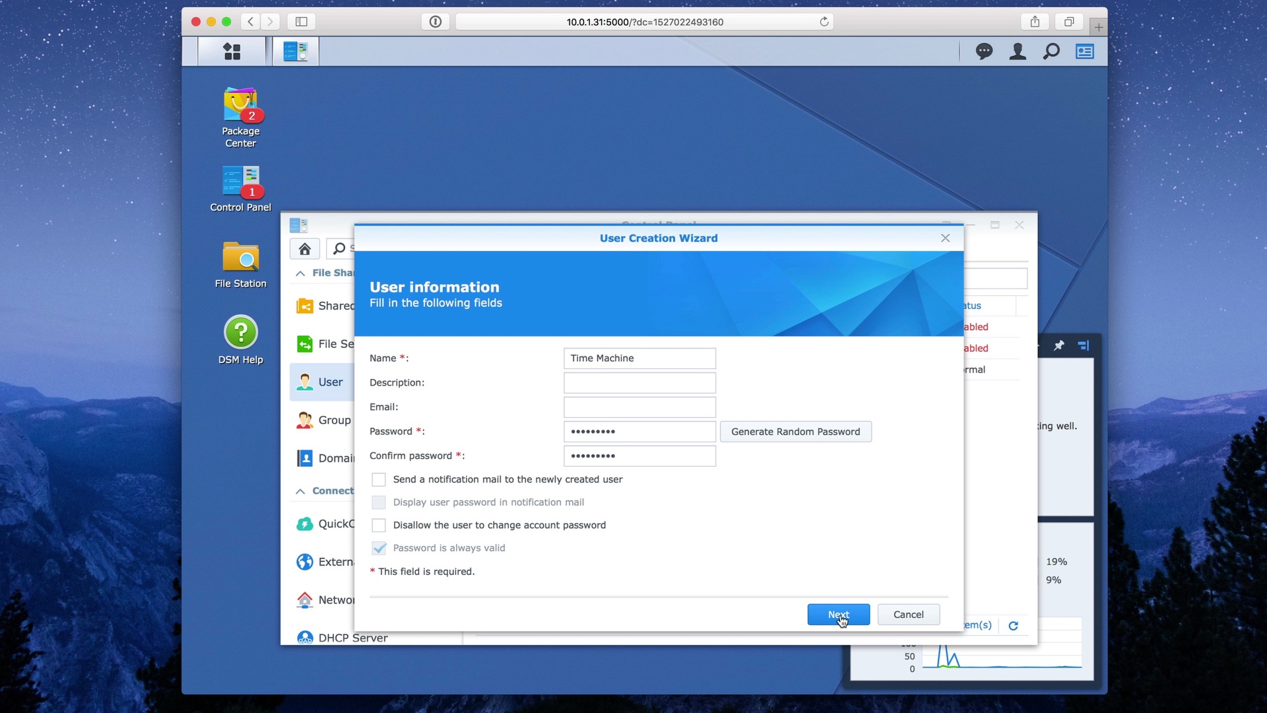Screen dimensions: 1267x713
Task: Collapse the File Sharing section
Action: [x=301, y=273]
